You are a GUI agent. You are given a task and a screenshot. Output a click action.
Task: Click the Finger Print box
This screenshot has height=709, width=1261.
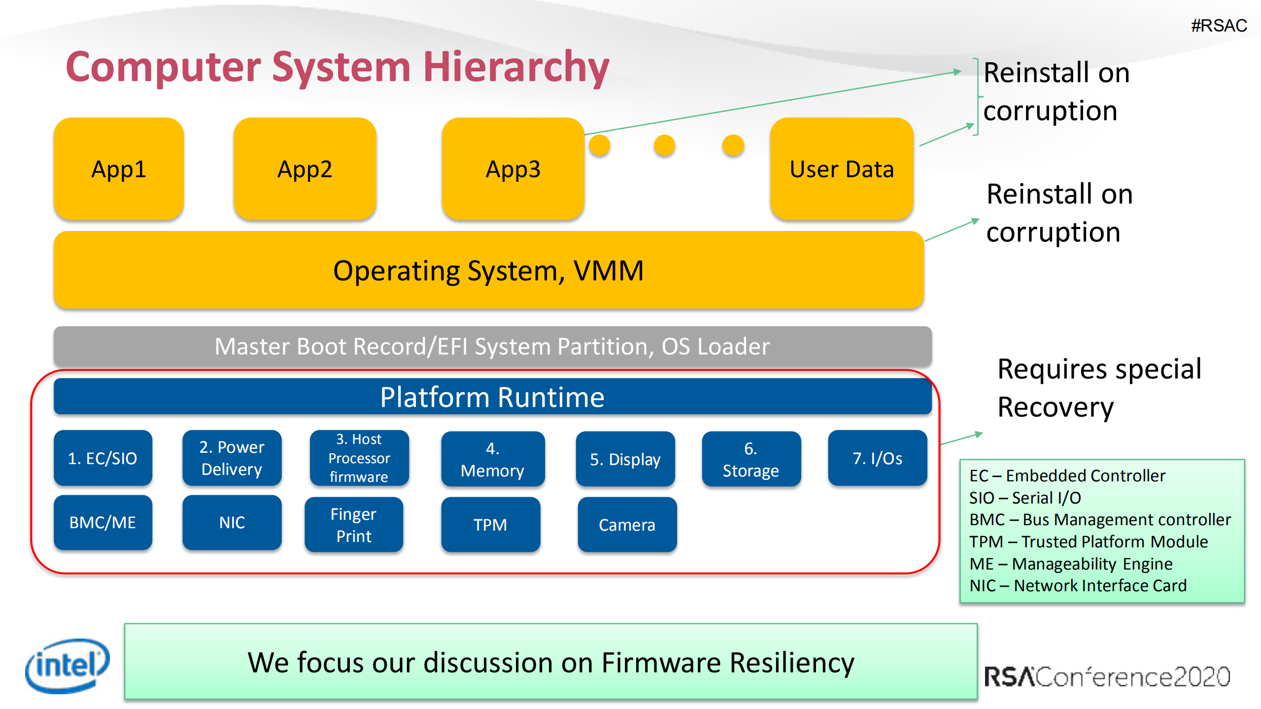pyautogui.click(x=353, y=525)
